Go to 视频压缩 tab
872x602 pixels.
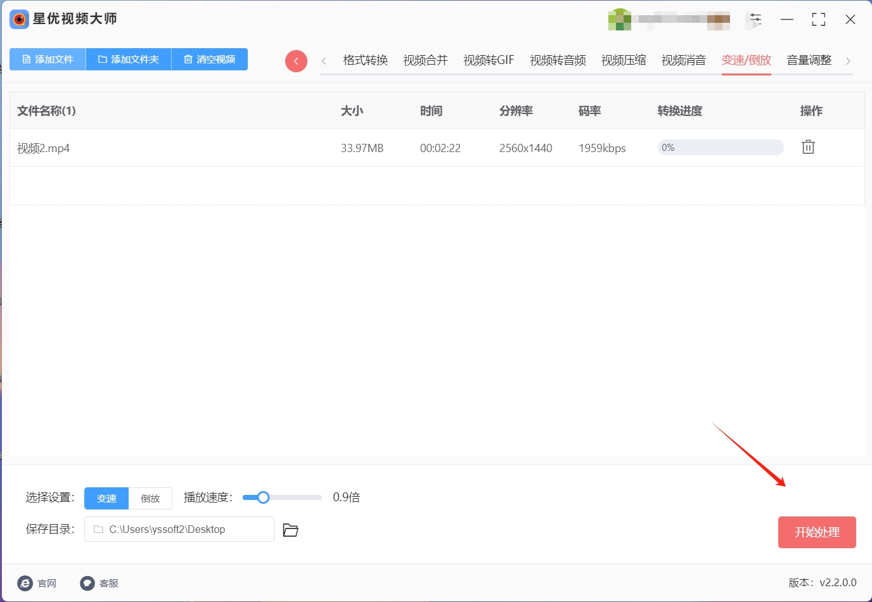[x=624, y=60]
